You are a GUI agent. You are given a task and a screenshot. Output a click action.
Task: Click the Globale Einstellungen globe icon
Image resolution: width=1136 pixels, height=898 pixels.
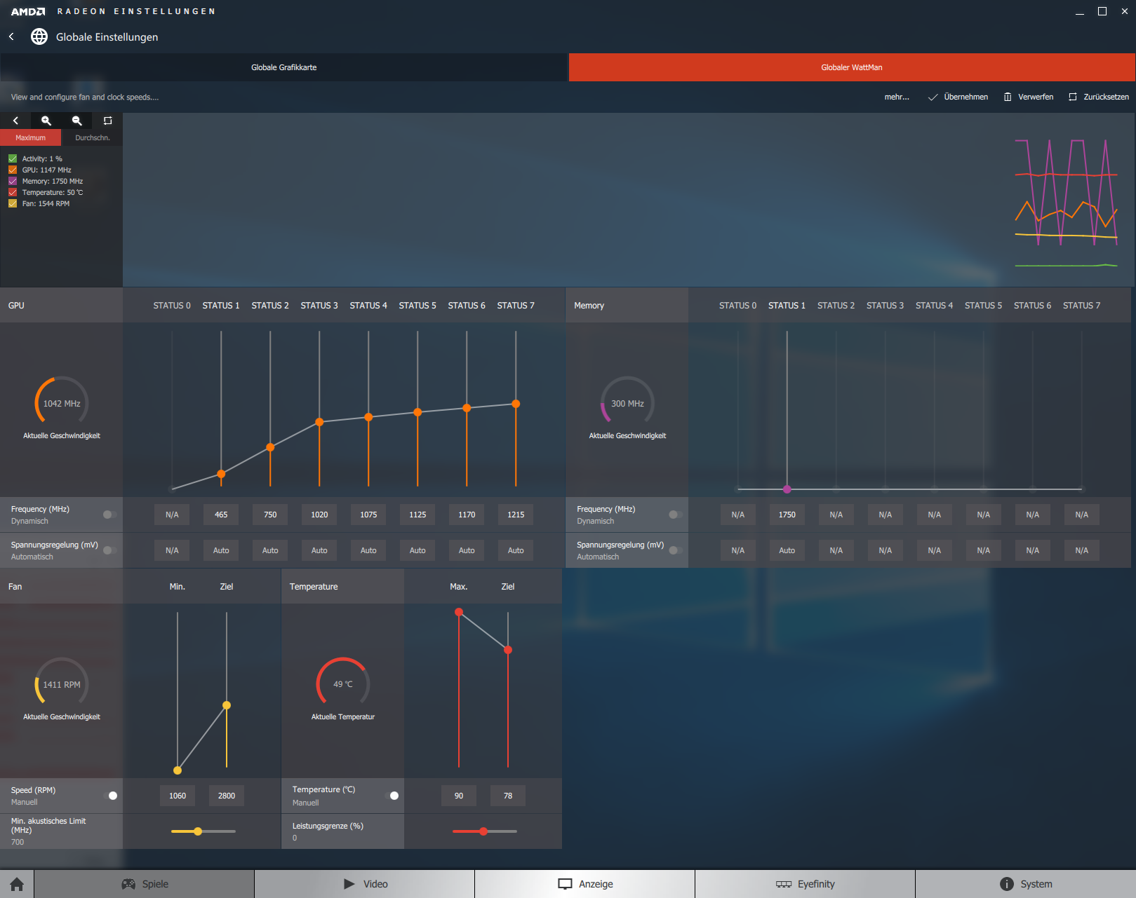click(x=39, y=36)
